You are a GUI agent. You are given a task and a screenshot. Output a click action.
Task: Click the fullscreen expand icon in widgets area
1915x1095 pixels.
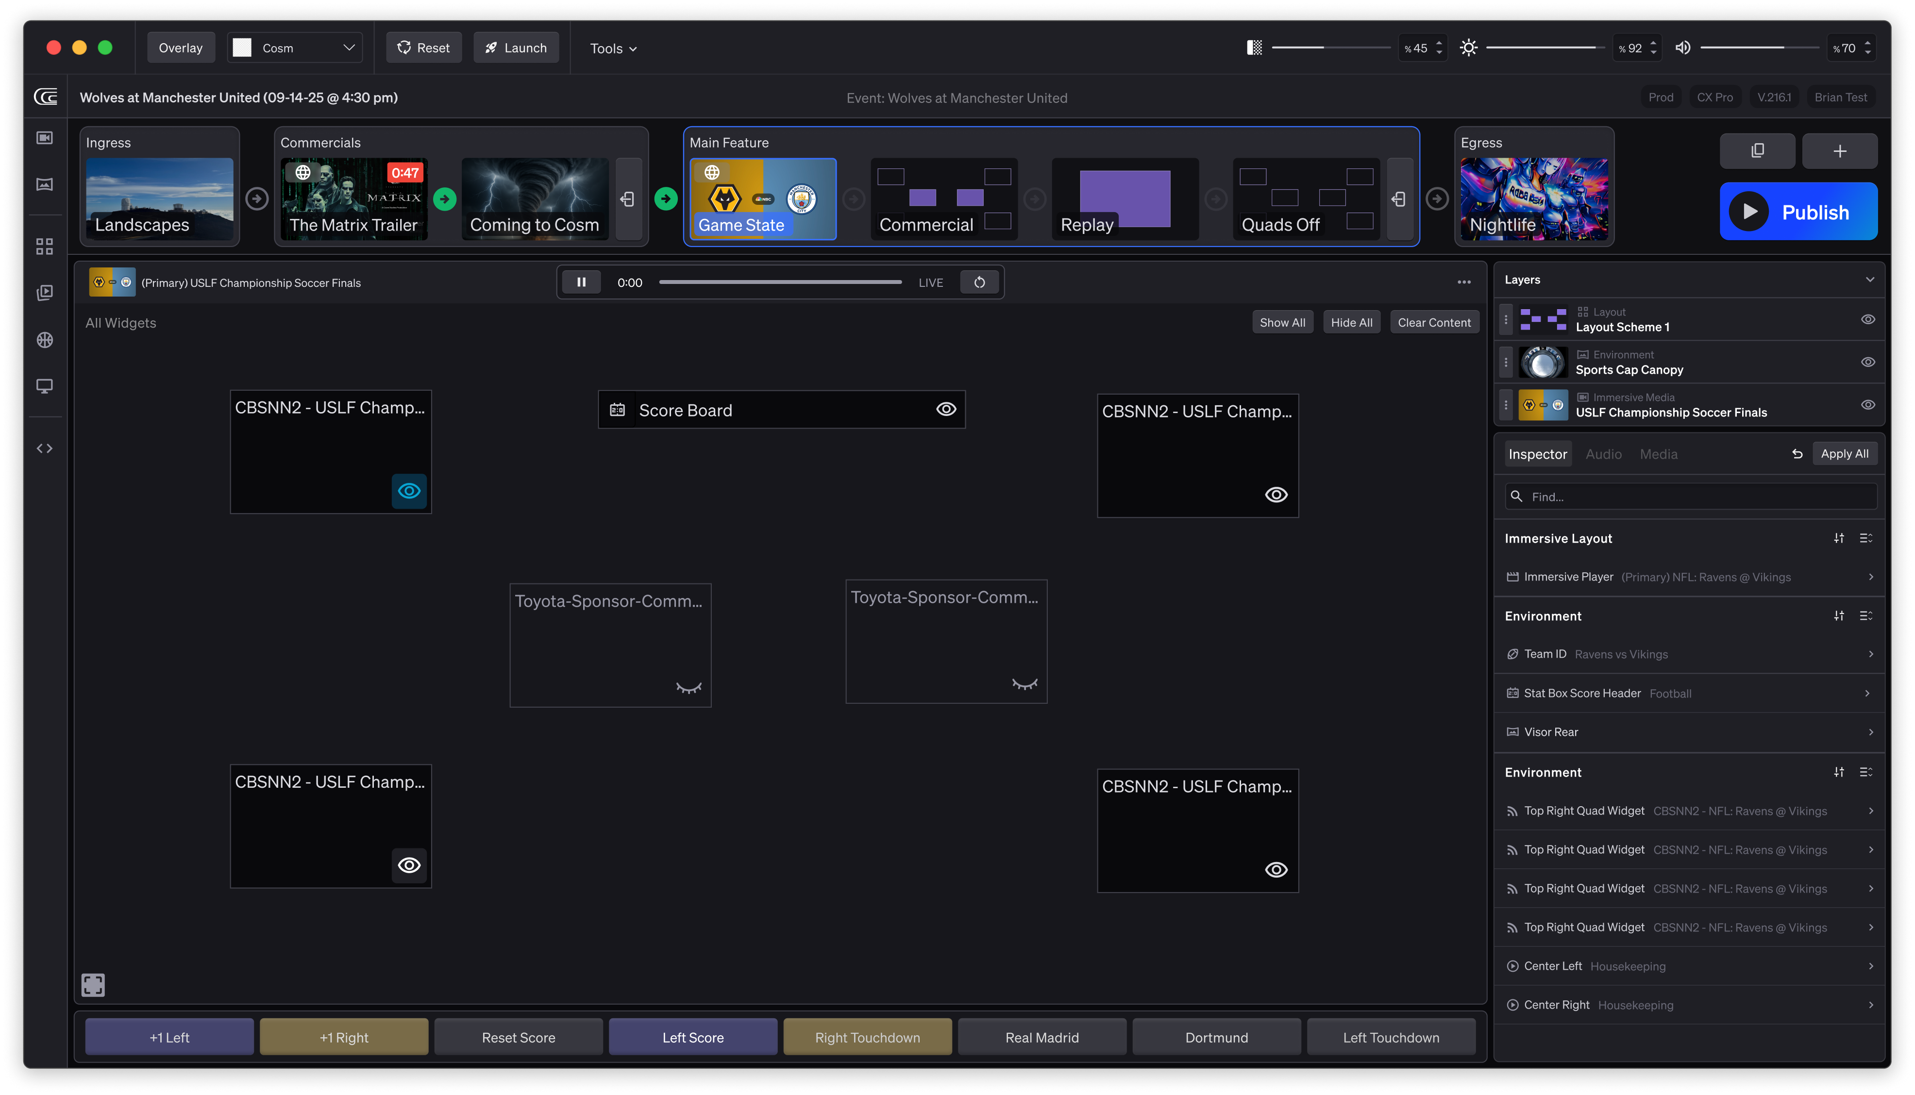93,984
